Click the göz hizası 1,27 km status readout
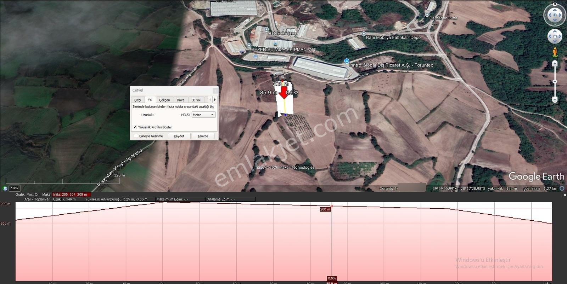The height and width of the screenshot is (284, 567). 540,189
